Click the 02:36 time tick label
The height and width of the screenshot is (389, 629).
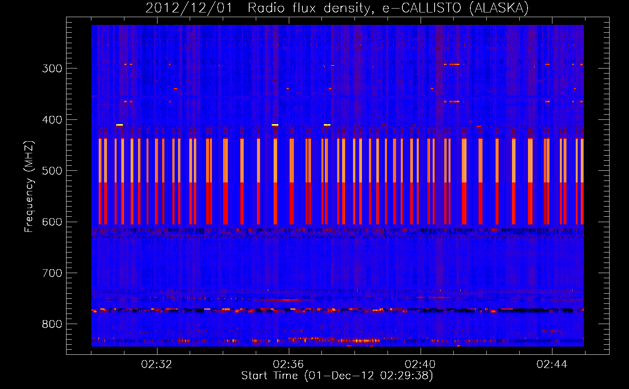[288, 364]
